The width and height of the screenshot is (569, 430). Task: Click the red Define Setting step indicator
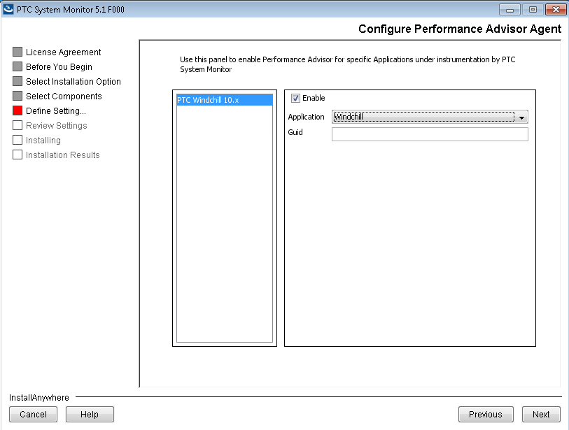tap(16, 110)
